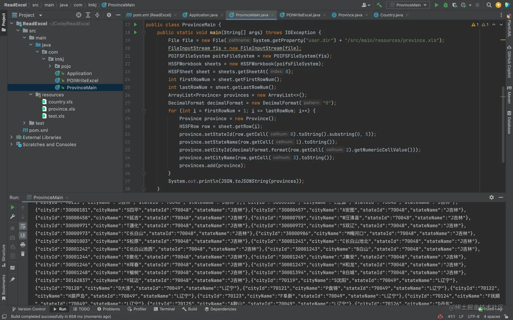Select POIWriteExcel in the project tree
This screenshot has width=513, height=320.
[82, 80]
